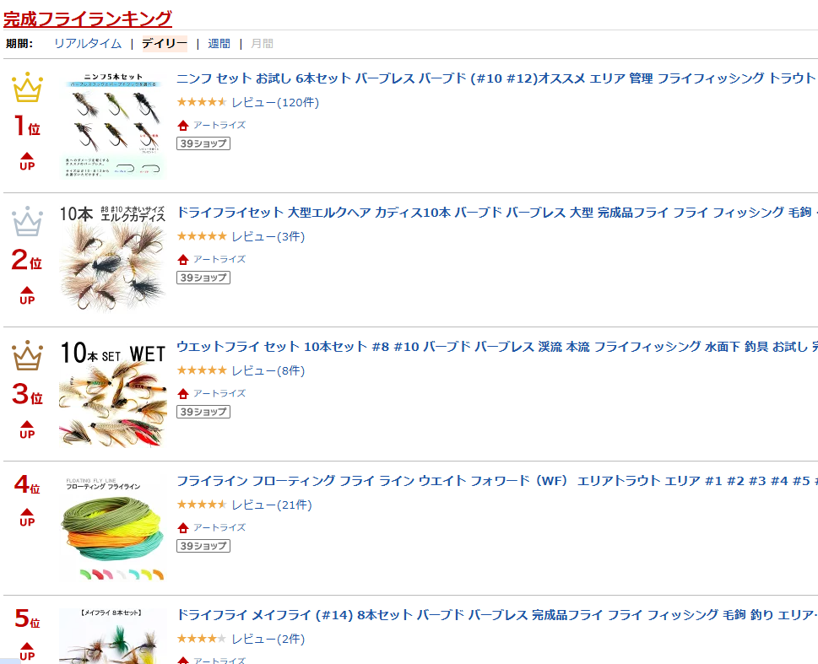Click the red UP arrow icon beside 4位
Image resolution: width=818 pixels, height=664 pixels.
(27, 517)
